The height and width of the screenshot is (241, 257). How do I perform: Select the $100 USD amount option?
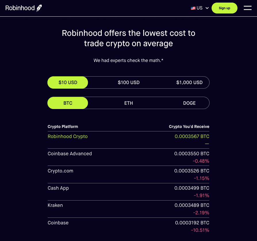click(x=128, y=82)
